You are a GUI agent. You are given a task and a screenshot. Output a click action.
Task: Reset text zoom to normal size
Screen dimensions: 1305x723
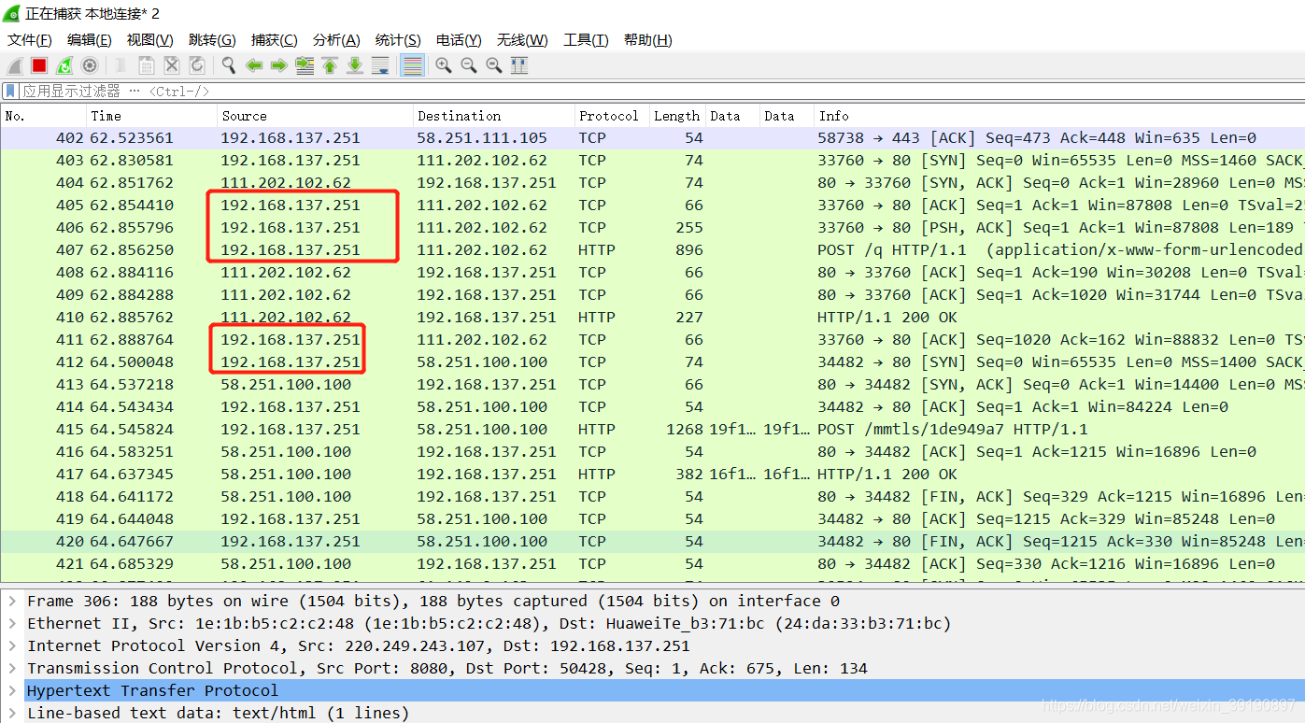coord(494,65)
